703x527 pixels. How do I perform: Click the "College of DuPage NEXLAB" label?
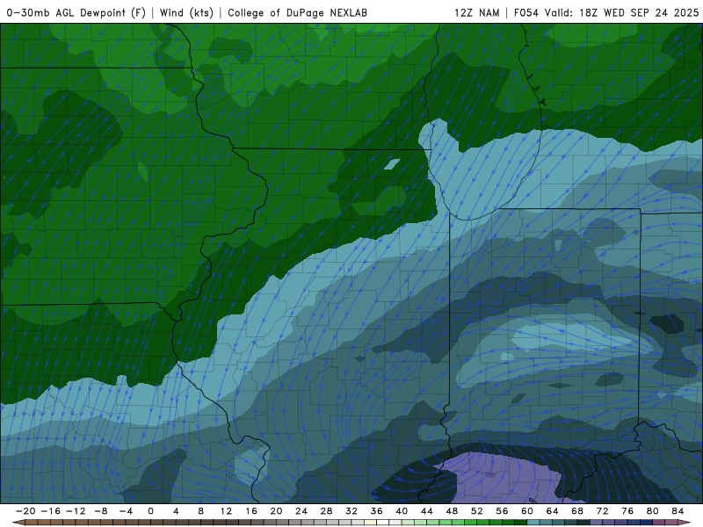pyautogui.click(x=297, y=12)
